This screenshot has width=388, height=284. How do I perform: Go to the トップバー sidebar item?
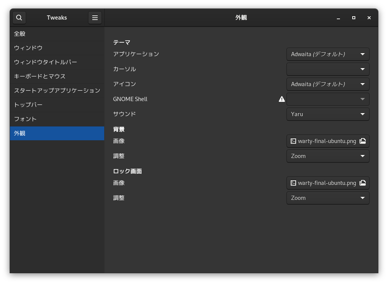(57, 105)
